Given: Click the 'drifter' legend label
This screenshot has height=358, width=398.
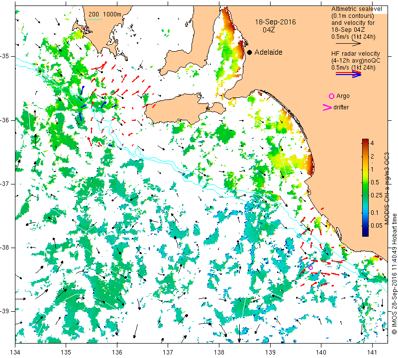Looking at the screenshot, I should [341, 107].
